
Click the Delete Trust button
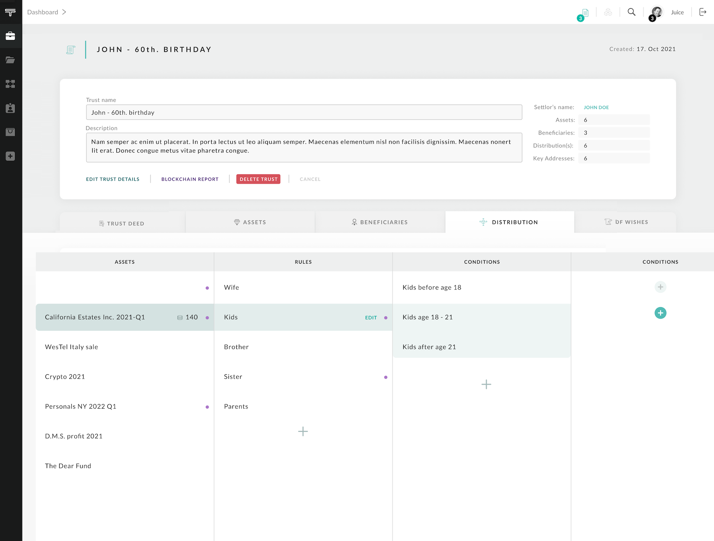click(x=258, y=179)
